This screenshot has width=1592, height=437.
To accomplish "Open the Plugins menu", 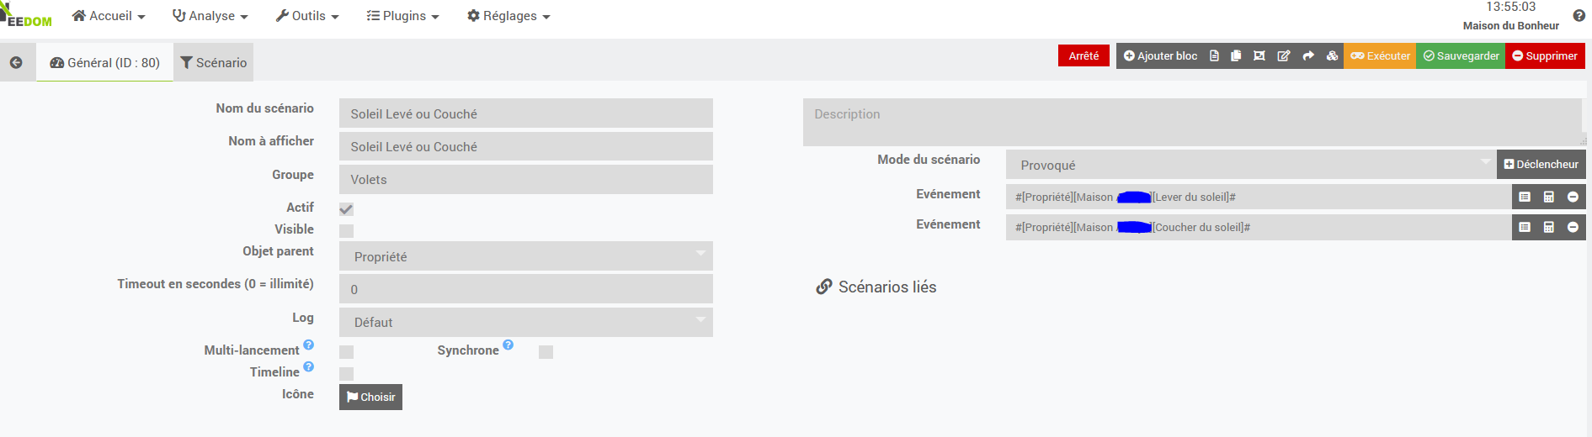I will pyautogui.click(x=403, y=16).
